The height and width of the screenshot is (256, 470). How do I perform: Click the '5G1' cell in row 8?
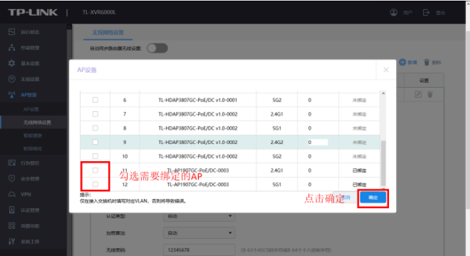coord(277,128)
